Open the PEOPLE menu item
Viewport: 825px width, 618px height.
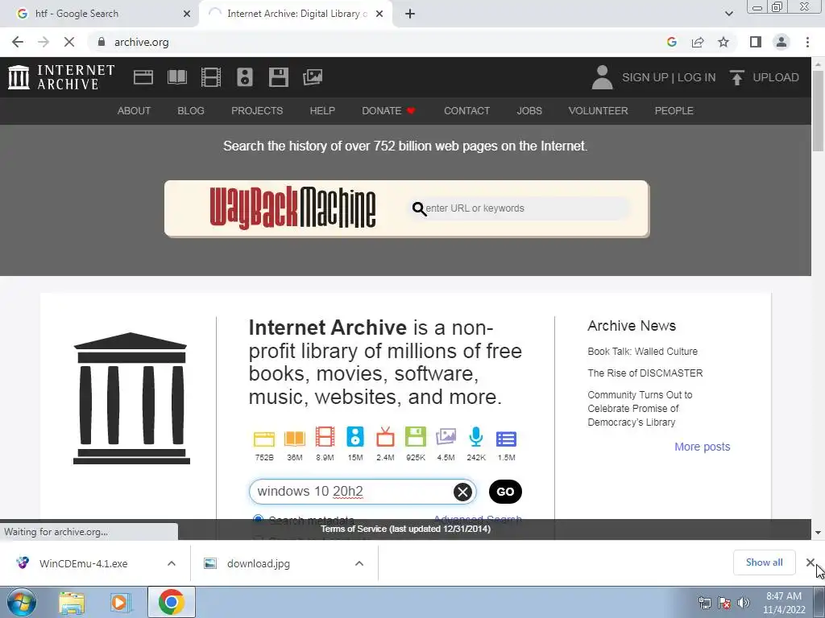tap(674, 111)
